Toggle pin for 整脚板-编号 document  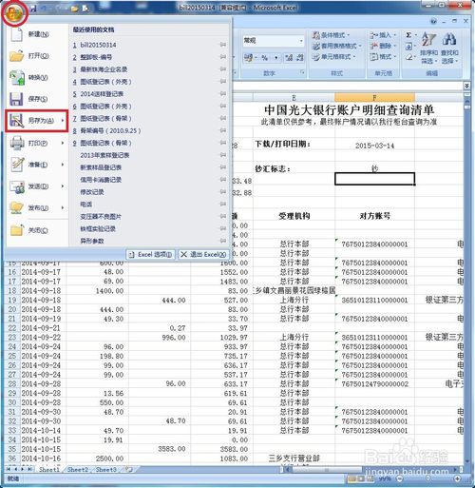tap(223, 57)
